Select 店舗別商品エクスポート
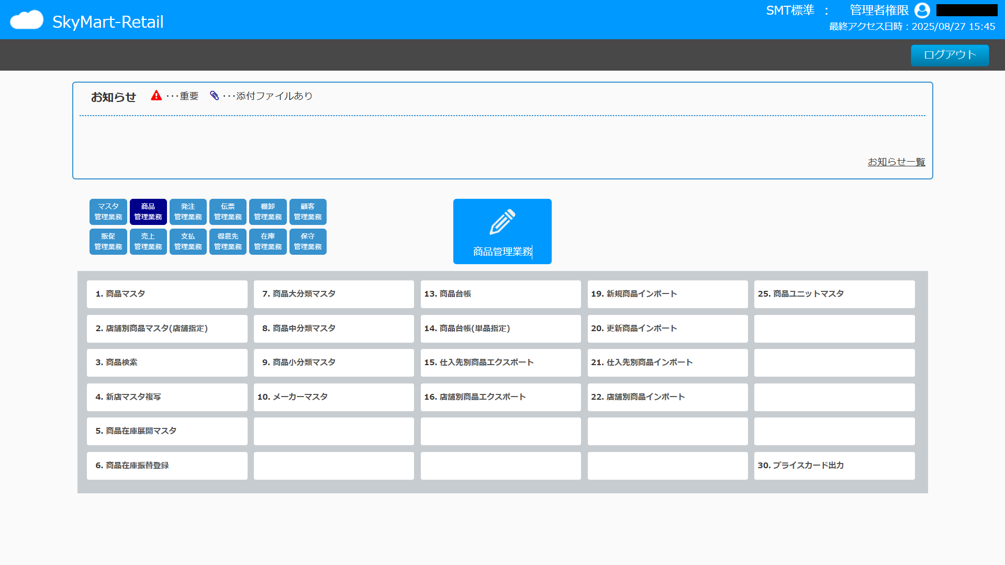Viewport: 1005px width, 565px height. [500, 397]
